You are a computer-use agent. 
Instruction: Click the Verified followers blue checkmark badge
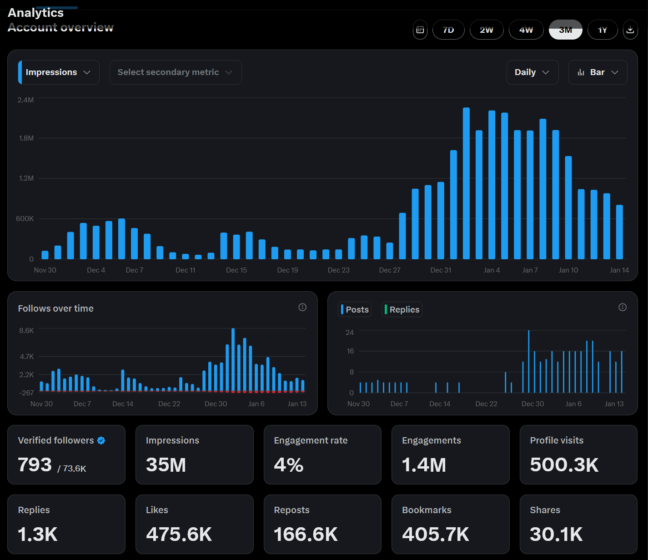(101, 440)
